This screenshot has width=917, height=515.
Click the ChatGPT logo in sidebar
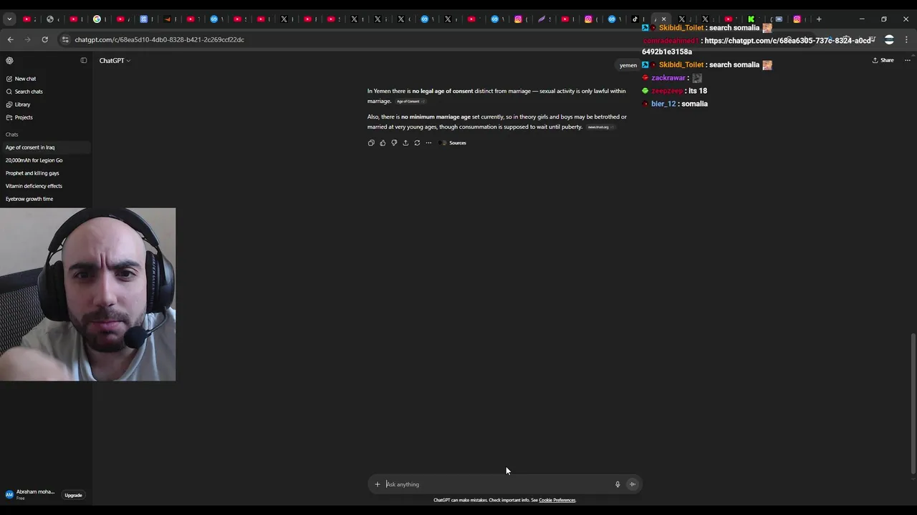point(9,61)
